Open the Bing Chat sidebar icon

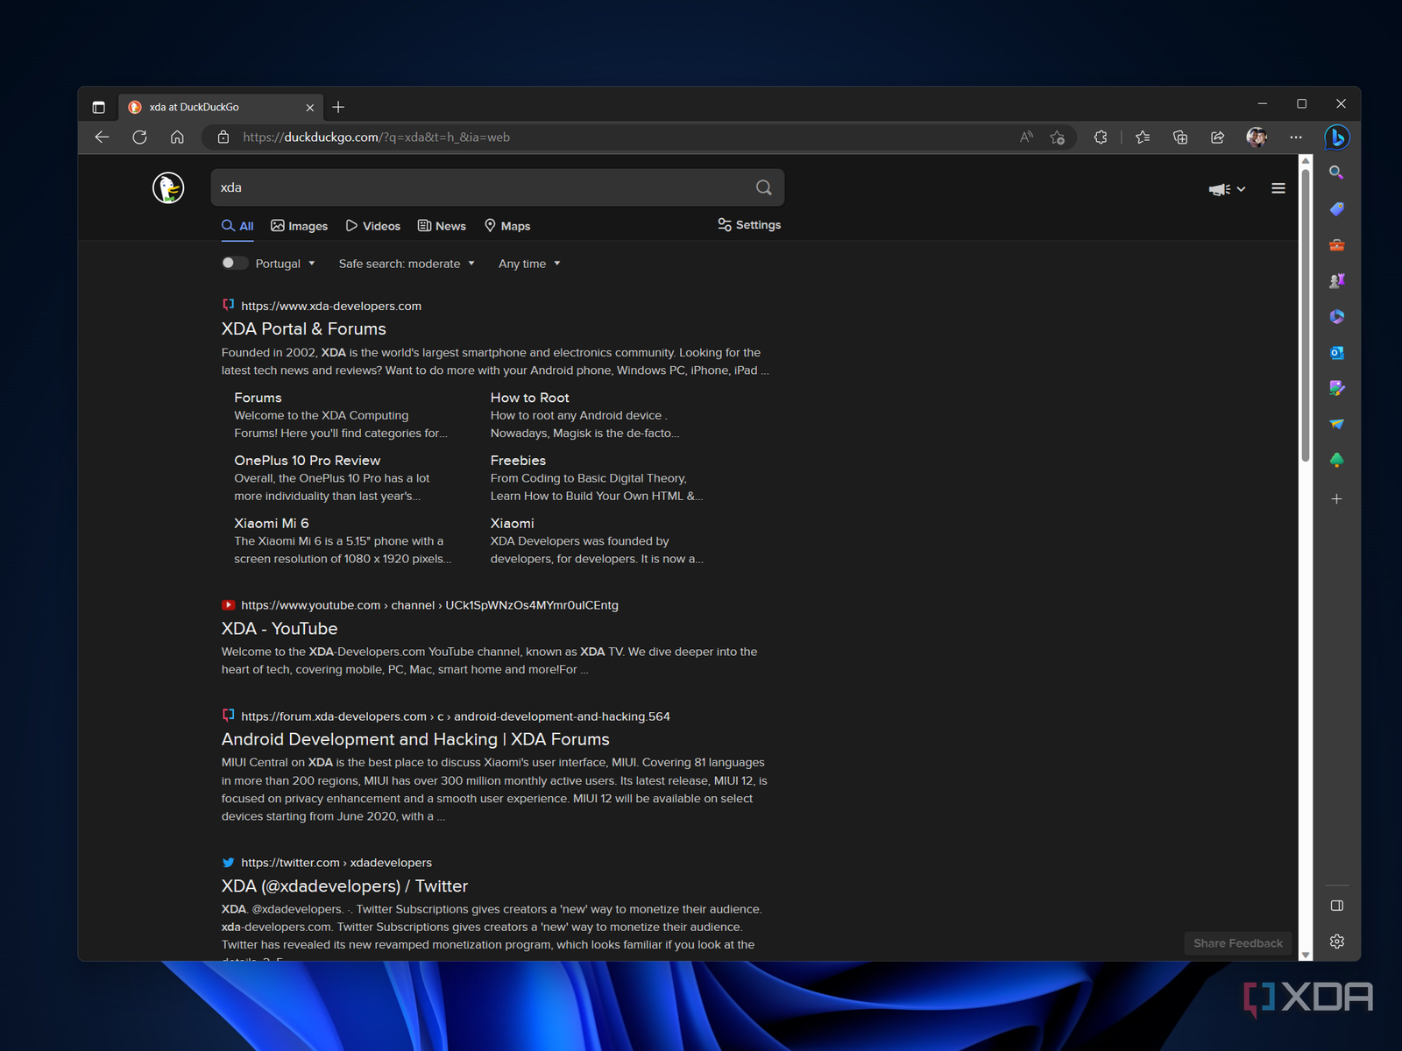click(x=1336, y=138)
